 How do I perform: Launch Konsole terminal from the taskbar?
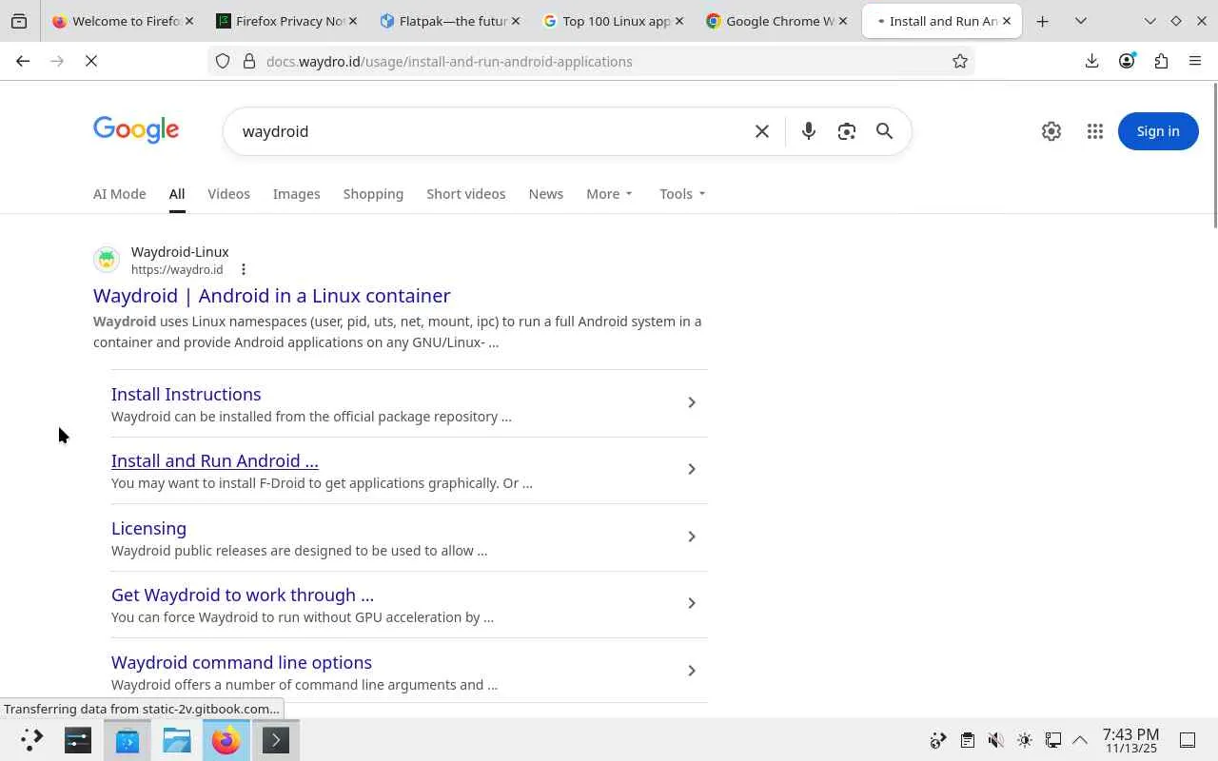click(x=276, y=740)
